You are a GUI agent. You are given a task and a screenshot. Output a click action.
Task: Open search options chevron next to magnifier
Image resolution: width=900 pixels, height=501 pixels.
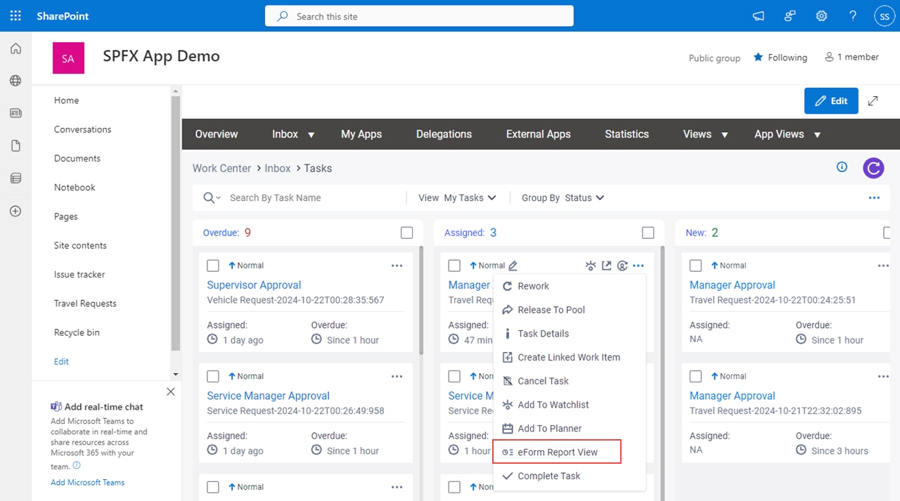tap(219, 199)
